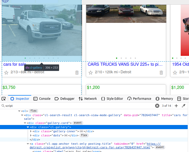
Task: Toggle the flex badge on the <ol> element
Action: click(x=34, y=111)
